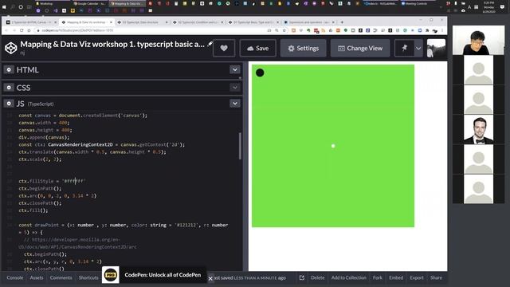
Task: Click the CodePen PRO badge icon
Action: tap(111, 275)
